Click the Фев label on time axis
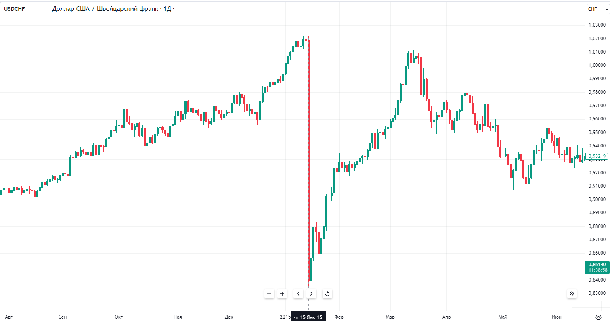610x323 pixels. [339, 317]
